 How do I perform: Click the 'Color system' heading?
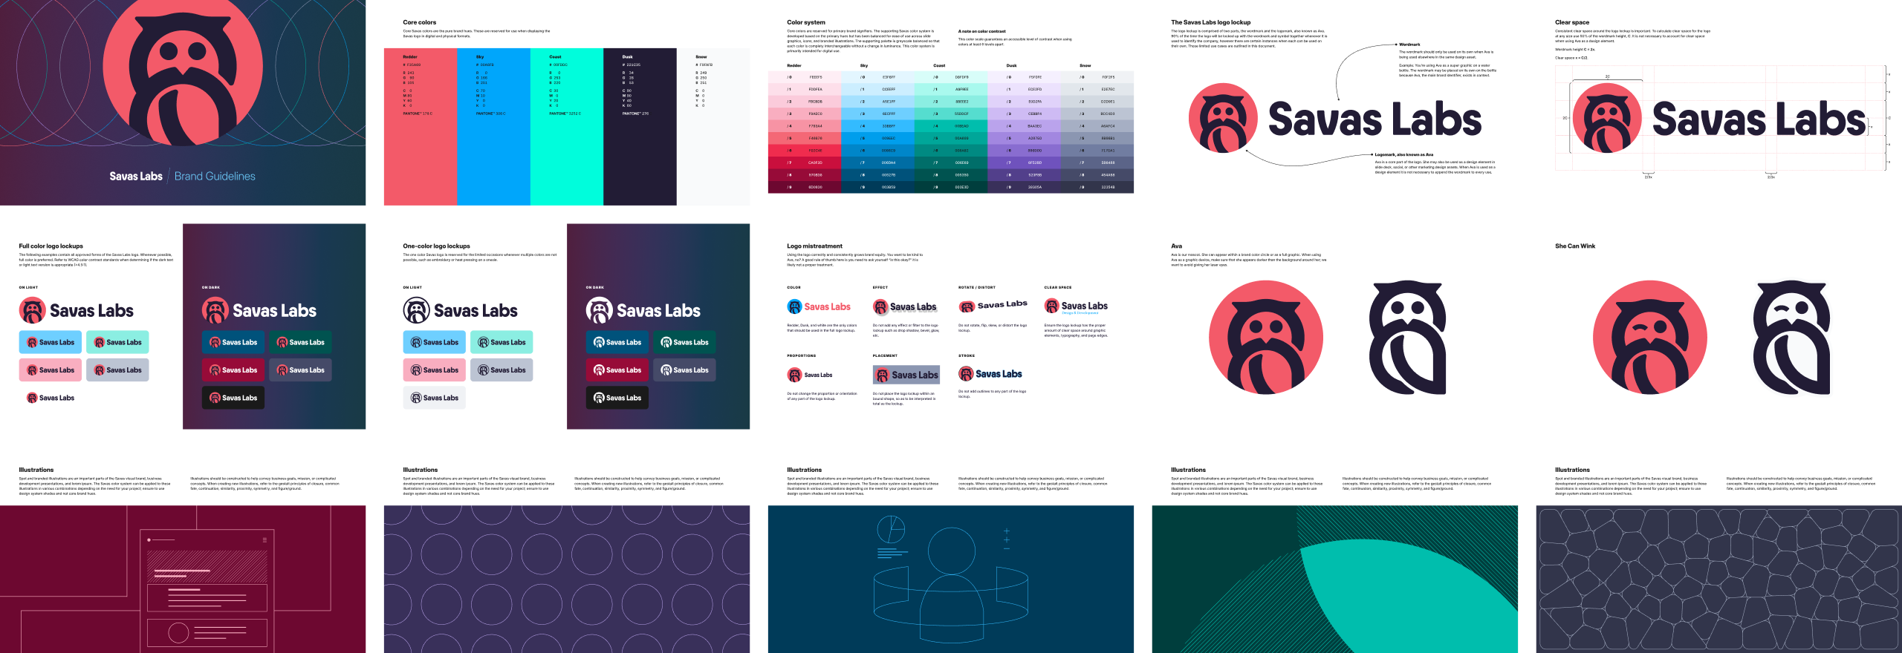point(806,22)
